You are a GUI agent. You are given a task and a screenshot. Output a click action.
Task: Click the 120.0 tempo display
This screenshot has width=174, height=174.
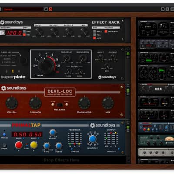14,33
